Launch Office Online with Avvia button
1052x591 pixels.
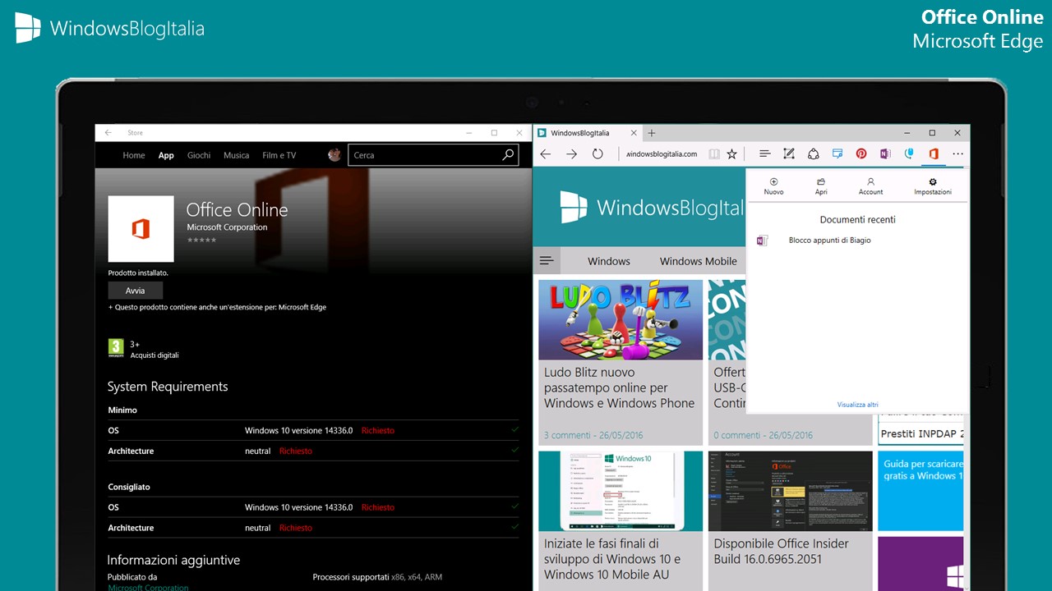click(136, 291)
